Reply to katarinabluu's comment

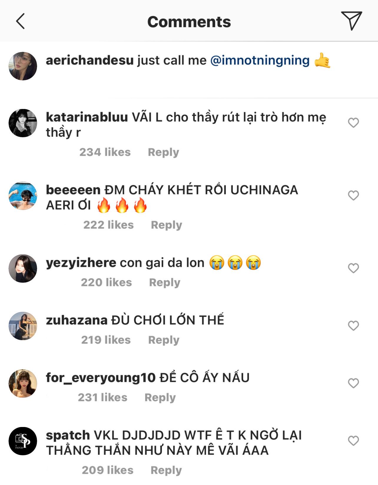coord(163,152)
